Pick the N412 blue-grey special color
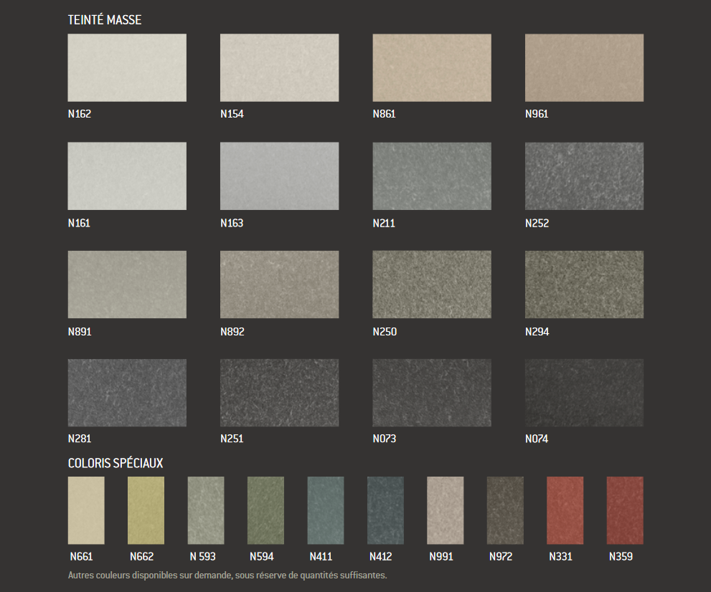Screen dimensions: 711x592 (x=385, y=510)
